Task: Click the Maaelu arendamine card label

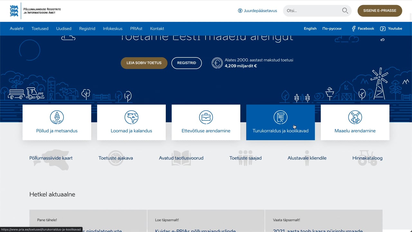Action: pos(355,131)
